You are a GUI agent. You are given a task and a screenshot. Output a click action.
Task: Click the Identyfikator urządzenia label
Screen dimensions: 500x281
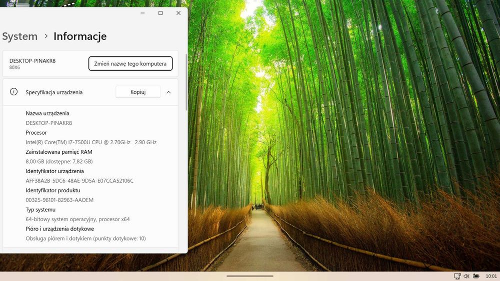click(54, 171)
